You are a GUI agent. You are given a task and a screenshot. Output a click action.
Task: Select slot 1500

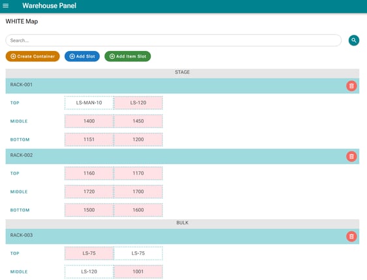click(89, 210)
